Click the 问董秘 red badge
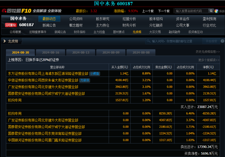 point(11,25)
